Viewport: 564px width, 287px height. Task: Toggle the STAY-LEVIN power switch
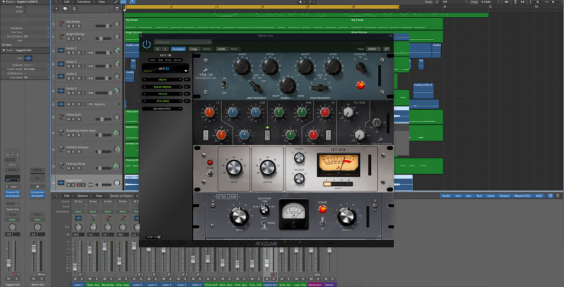point(323,222)
